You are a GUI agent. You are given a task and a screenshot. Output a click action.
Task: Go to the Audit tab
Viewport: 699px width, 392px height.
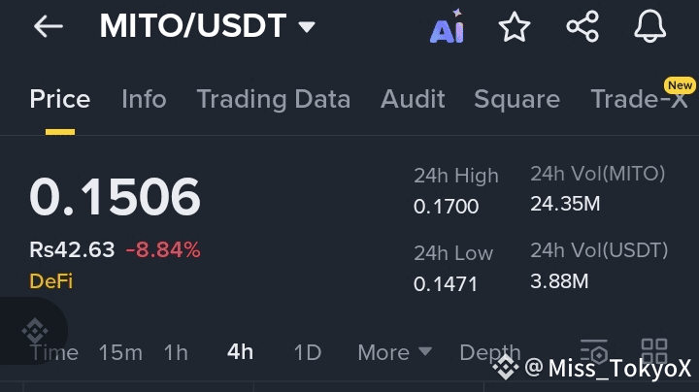pos(413,99)
